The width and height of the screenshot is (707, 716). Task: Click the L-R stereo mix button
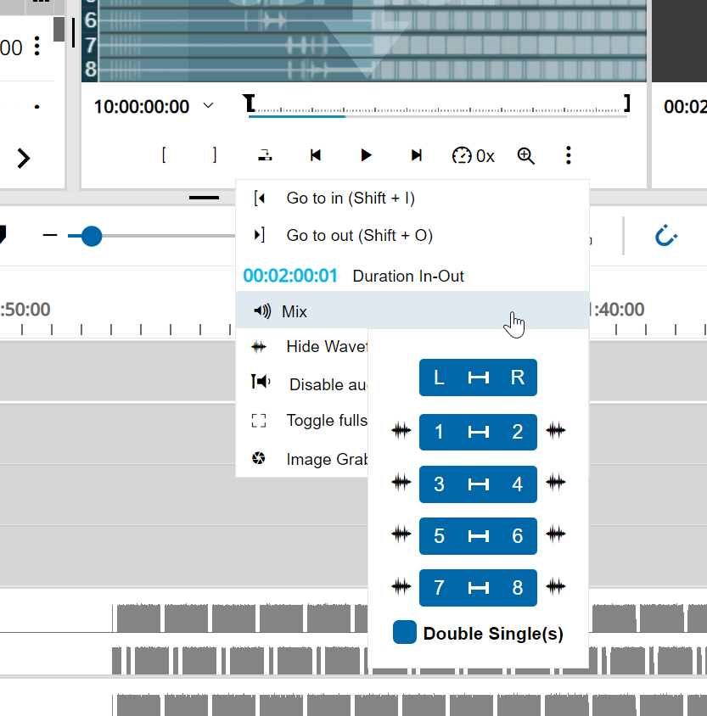pos(478,377)
